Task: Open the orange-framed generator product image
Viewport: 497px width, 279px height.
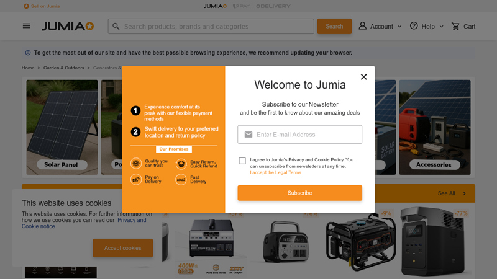Action: [x=361, y=242]
